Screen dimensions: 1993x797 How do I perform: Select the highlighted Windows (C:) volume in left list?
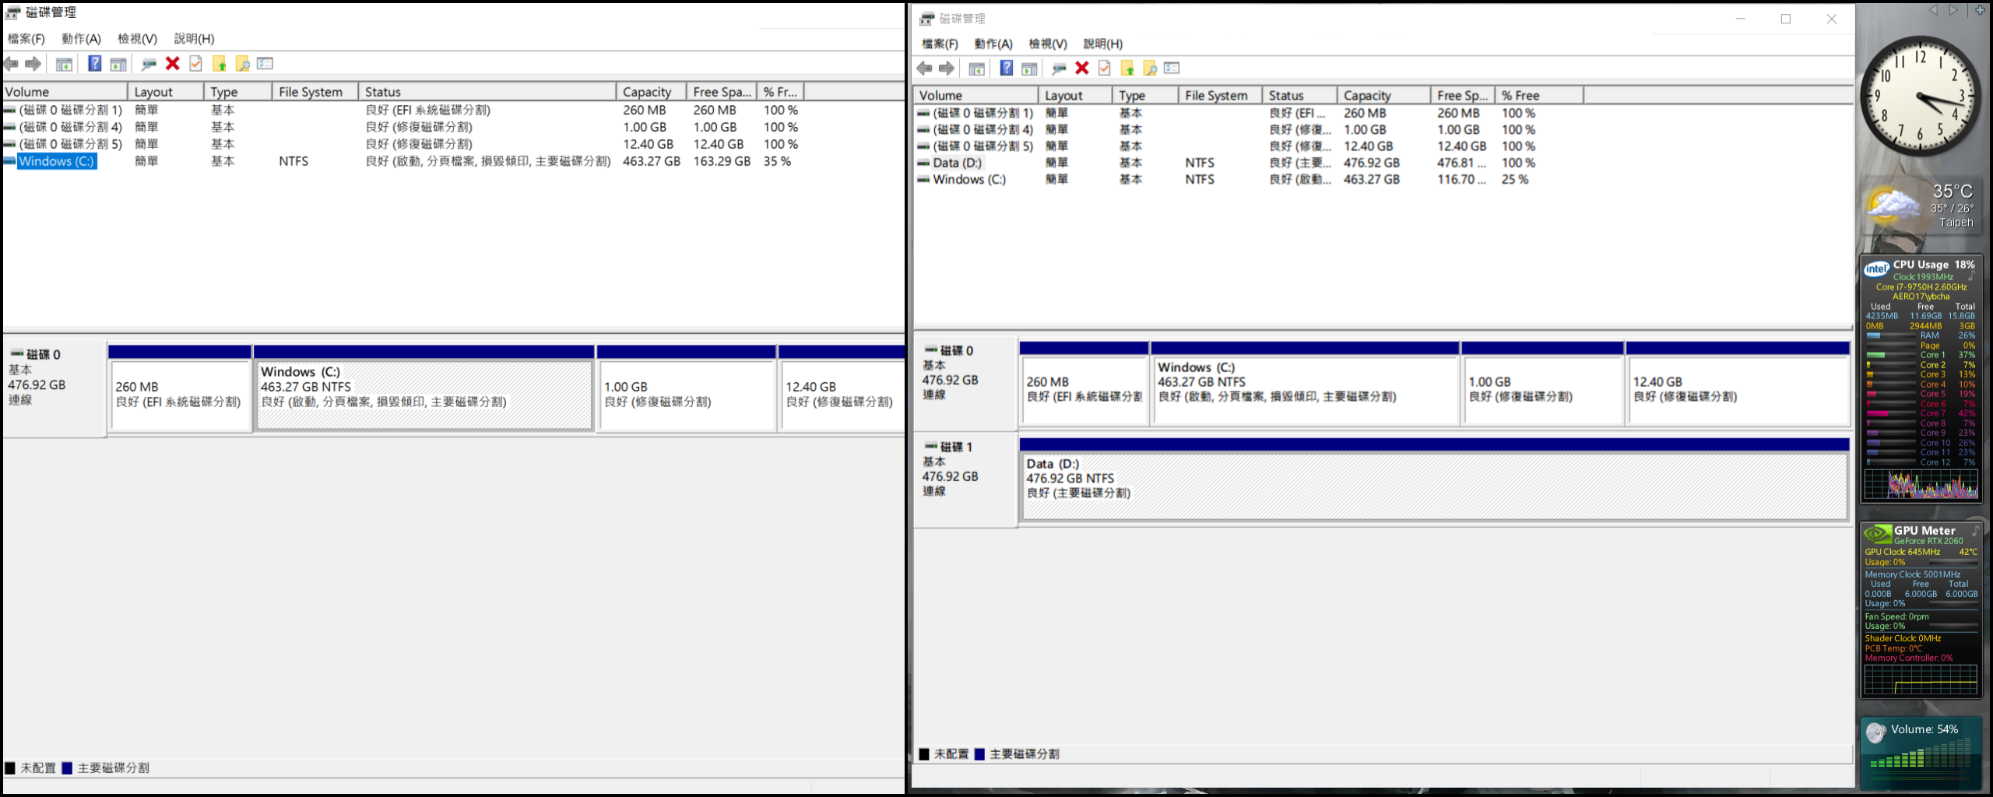tap(56, 161)
